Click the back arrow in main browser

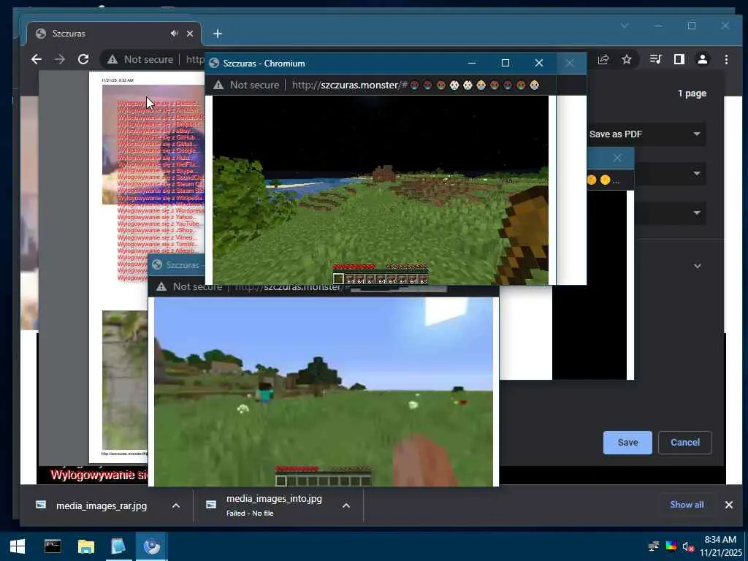click(x=37, y=59)
